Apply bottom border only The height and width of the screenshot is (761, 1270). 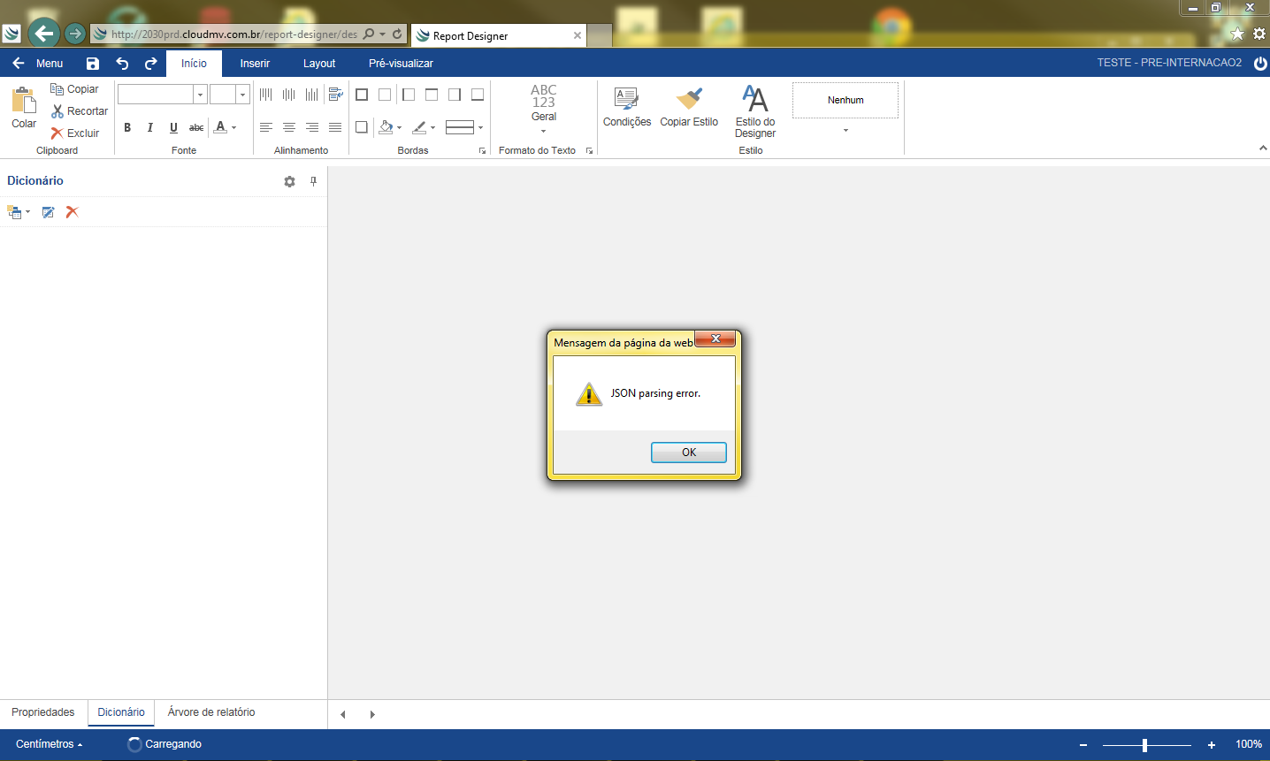pos(478,95)
